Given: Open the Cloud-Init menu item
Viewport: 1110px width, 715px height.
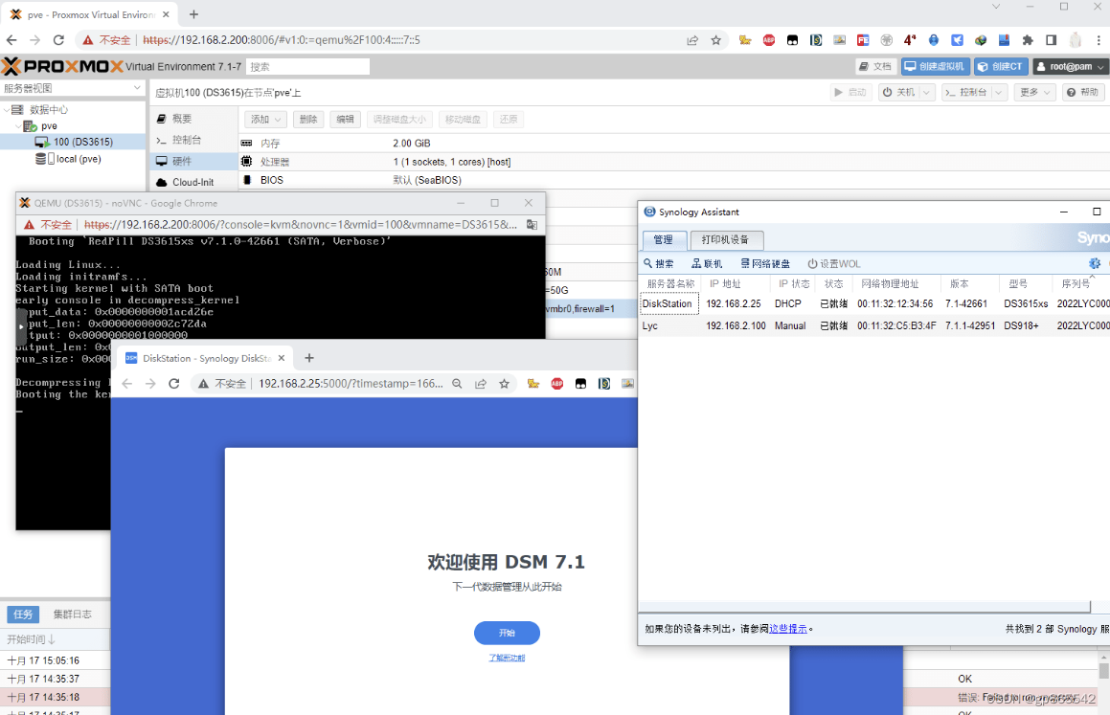Looking at the screenshot, I should click(193, 182).
